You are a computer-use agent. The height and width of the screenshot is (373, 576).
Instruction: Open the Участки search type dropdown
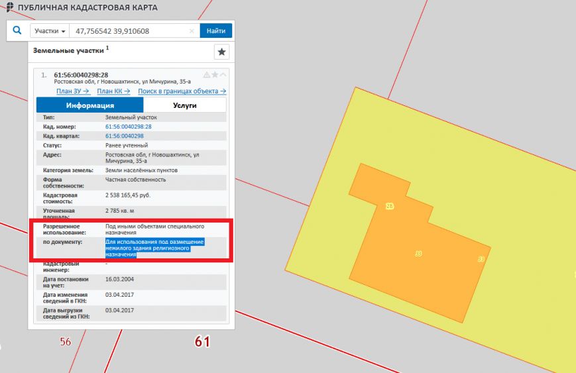click(50, 31)
